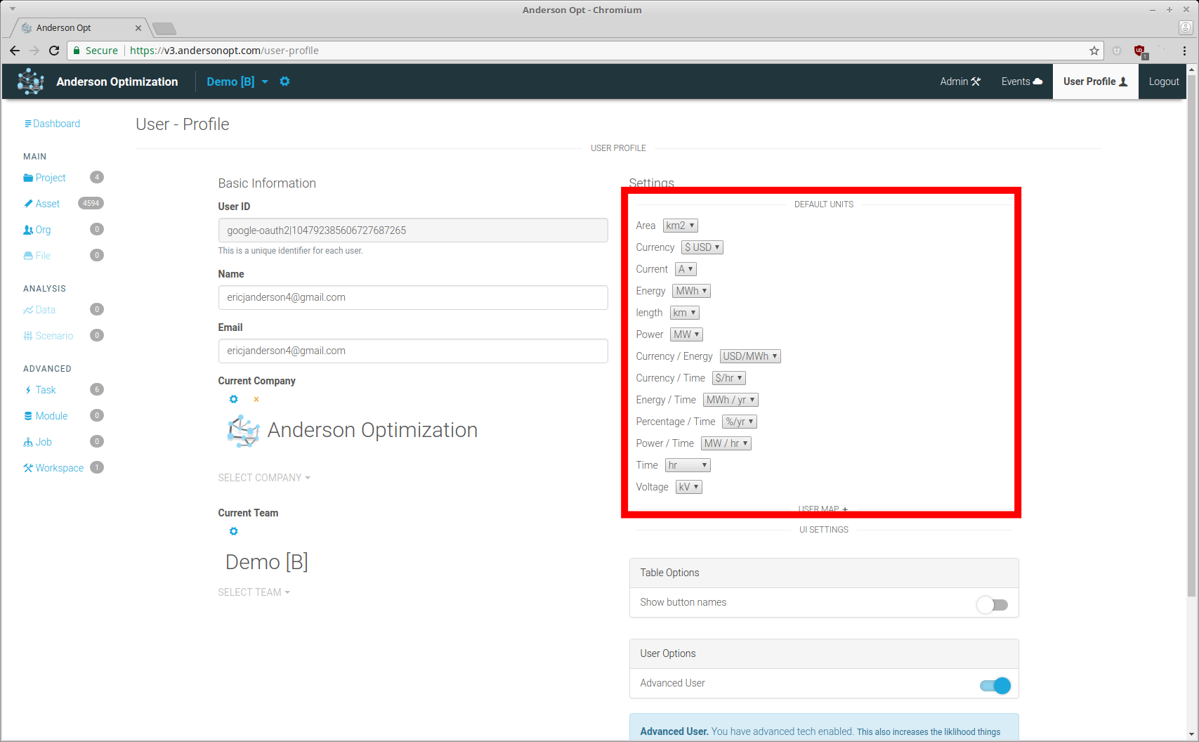Reload the page with the browser refresh icon
The image size is (1199, 742).
54,51
